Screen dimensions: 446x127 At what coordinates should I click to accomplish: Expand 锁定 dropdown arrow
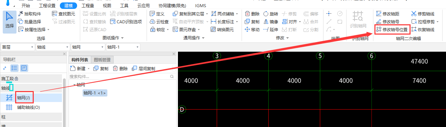pyautogui.click(x=168, y=29)
